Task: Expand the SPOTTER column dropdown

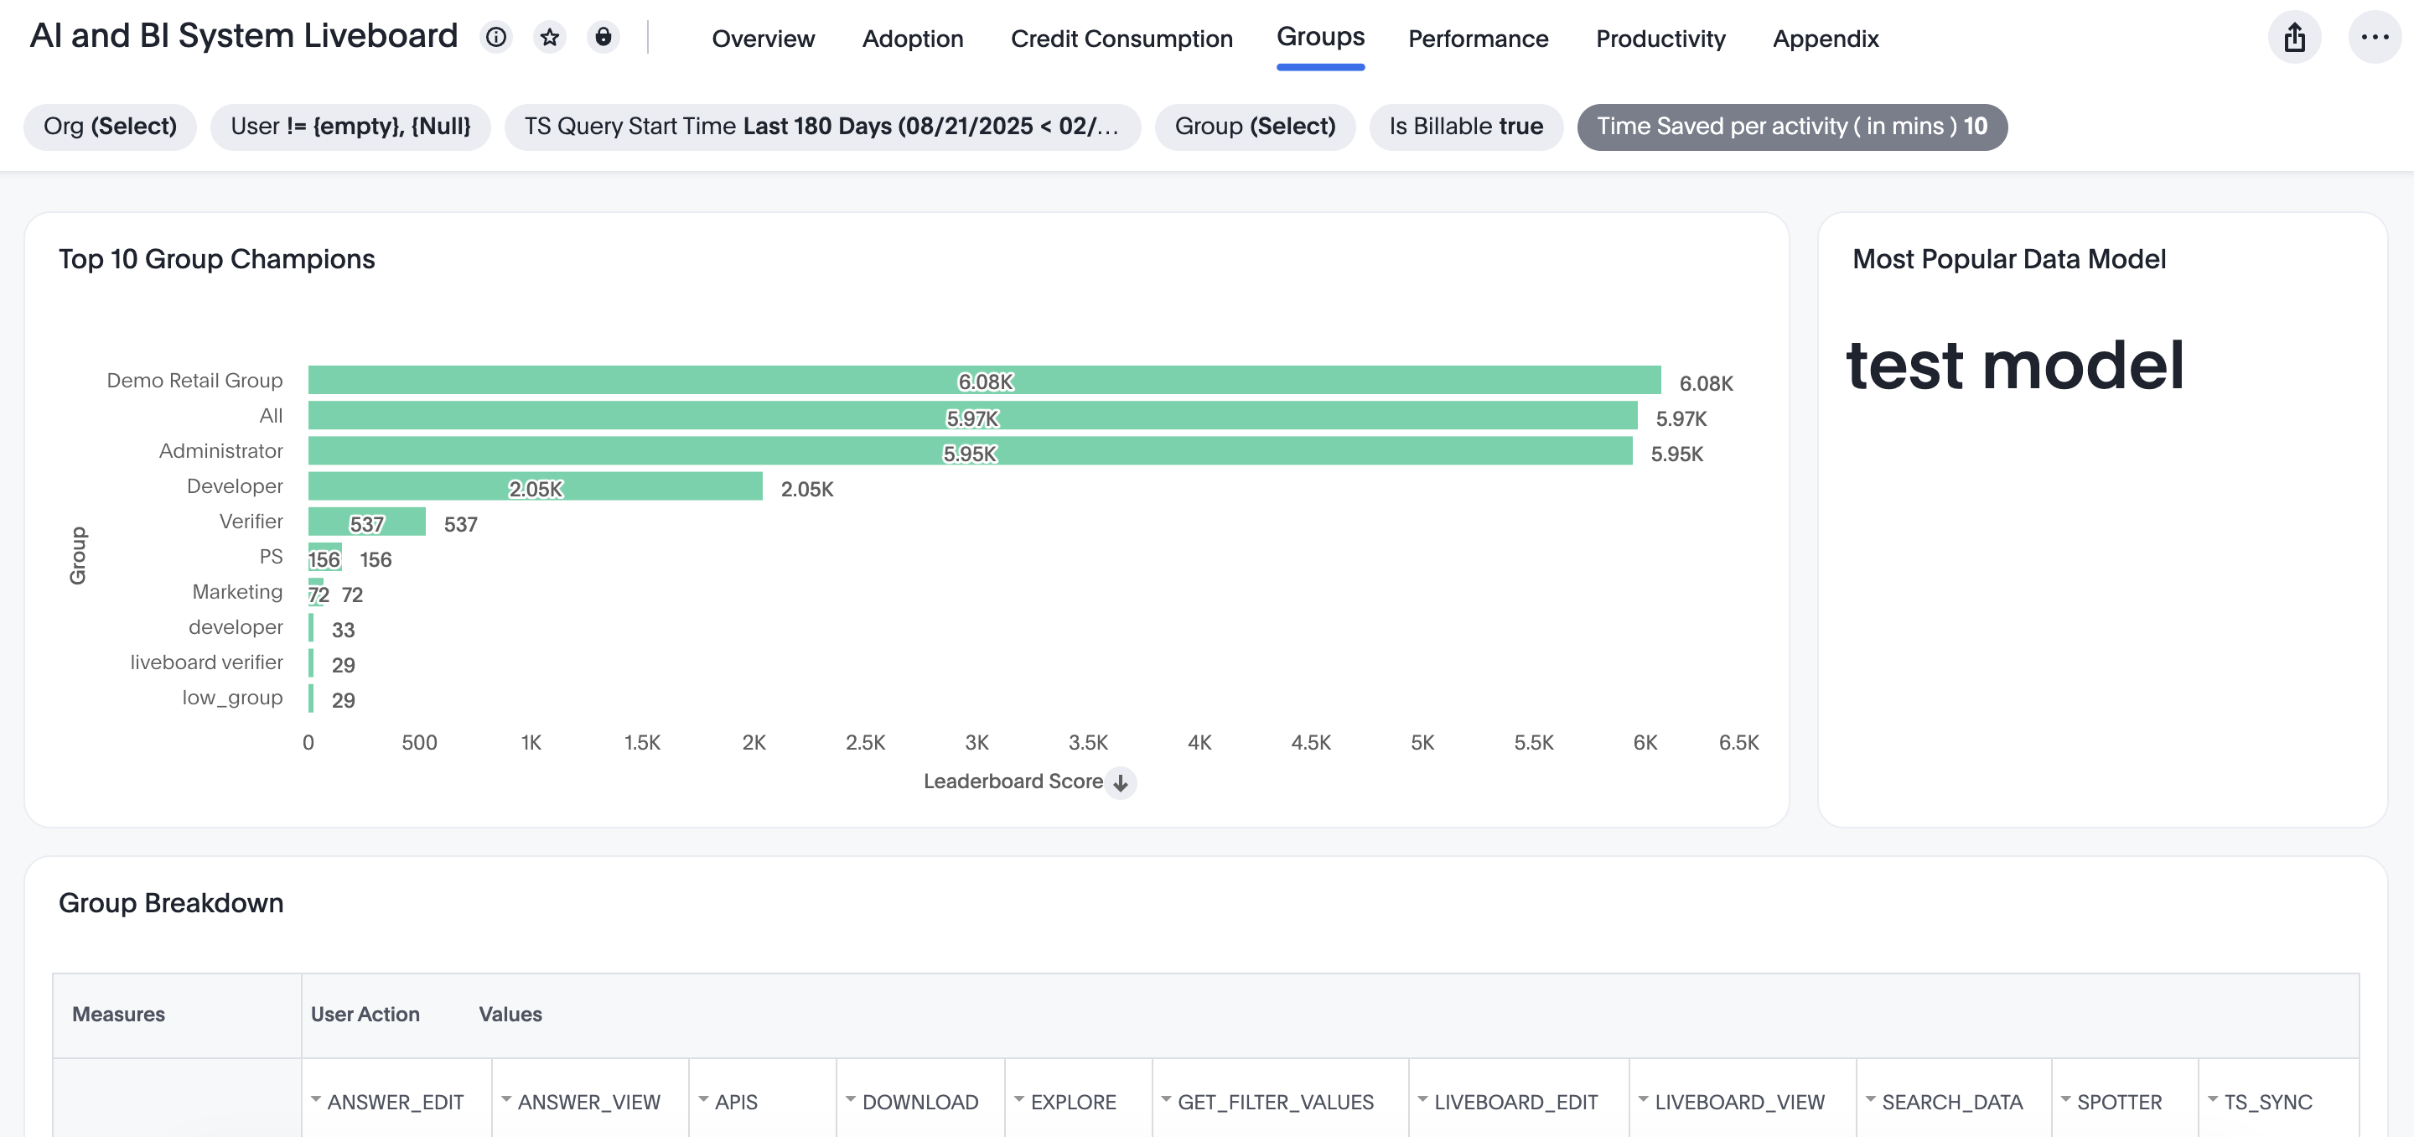Action: 2066,1098
